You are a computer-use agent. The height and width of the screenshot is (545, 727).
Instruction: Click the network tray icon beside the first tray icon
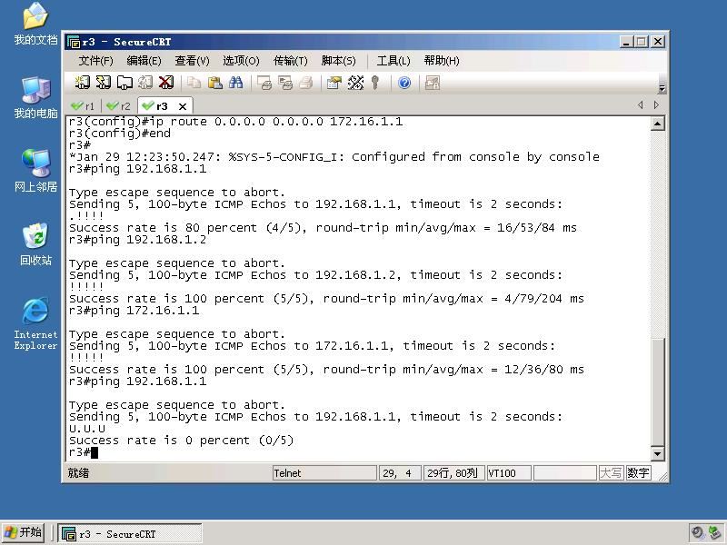coord(715,533)
